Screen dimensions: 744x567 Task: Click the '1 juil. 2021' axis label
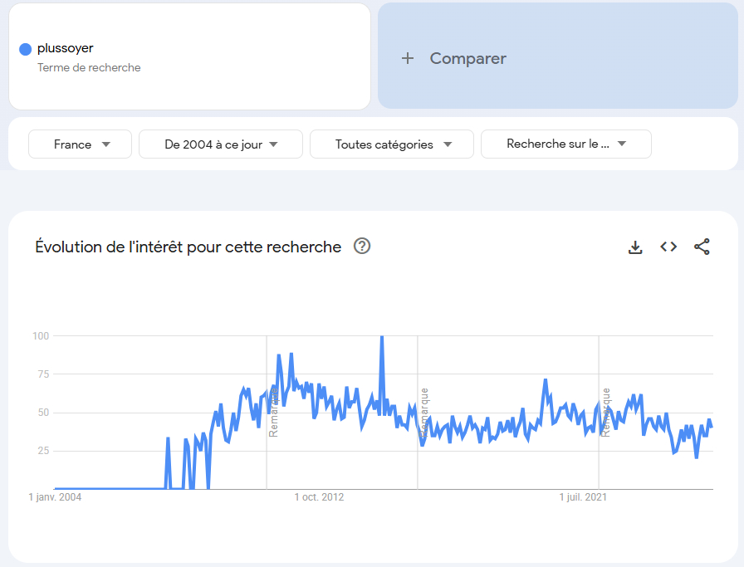tap(582, 497)
